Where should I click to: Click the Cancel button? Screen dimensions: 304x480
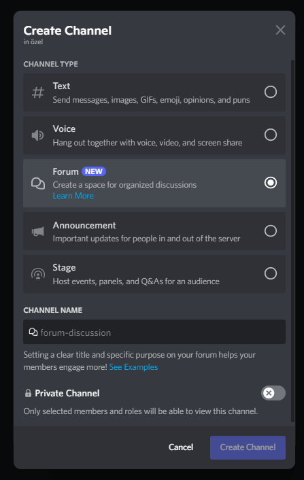click(x=181, y=447)
